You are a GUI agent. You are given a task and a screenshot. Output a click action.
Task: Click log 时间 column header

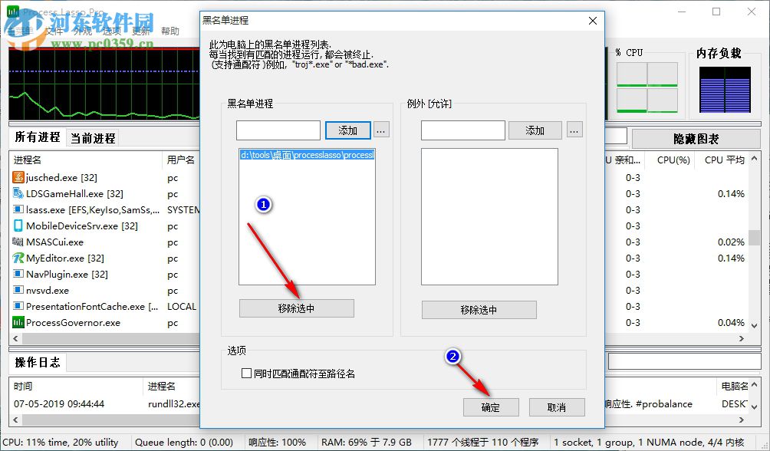click(76, 386)
